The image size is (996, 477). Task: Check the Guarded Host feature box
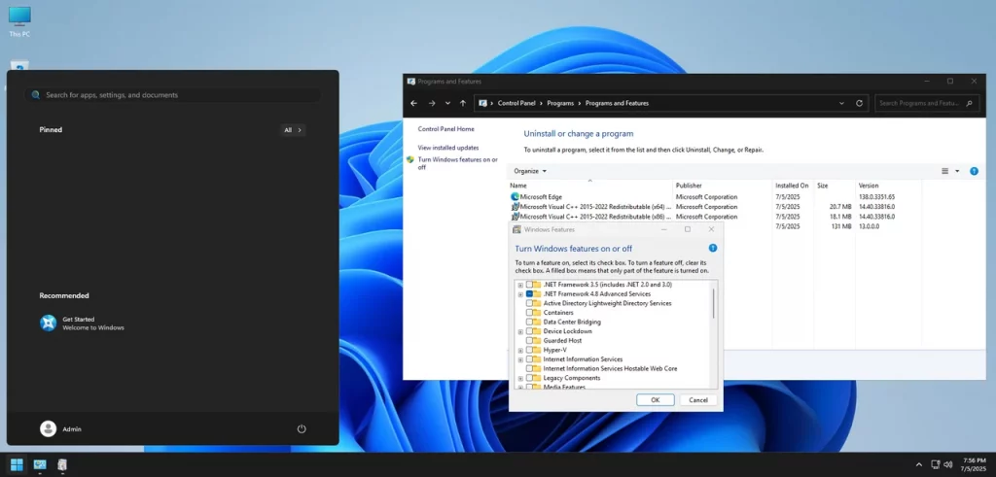tap(530, 341)
